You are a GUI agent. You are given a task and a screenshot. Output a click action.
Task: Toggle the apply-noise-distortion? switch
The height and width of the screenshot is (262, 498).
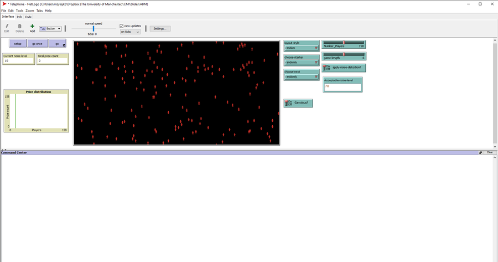pyautogui.click(x=344, y=68)
